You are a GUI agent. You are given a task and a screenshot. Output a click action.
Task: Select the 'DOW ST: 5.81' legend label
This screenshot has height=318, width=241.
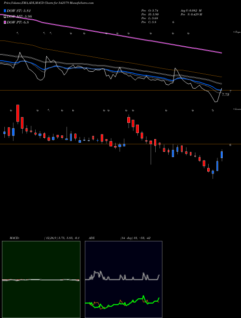point(19,11)
